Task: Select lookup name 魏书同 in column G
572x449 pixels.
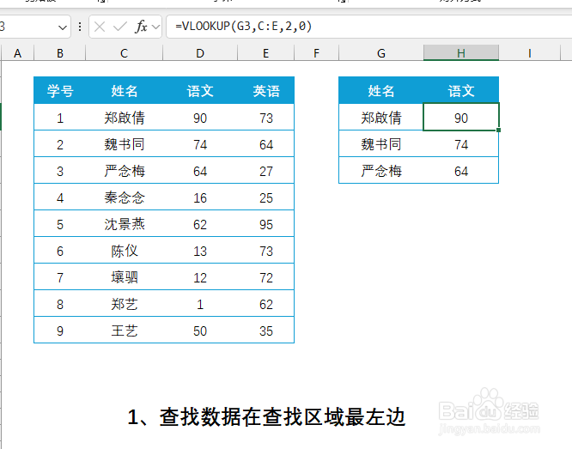Action: coord(381,144)
